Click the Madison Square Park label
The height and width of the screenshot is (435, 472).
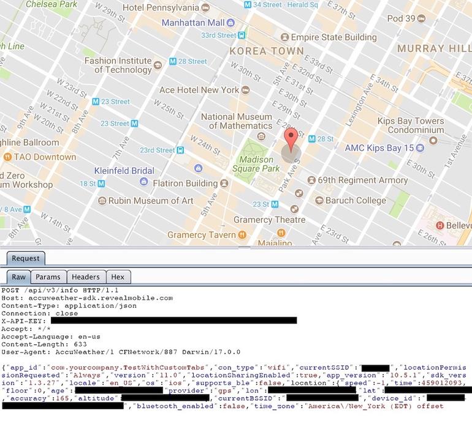coord(256,164)
